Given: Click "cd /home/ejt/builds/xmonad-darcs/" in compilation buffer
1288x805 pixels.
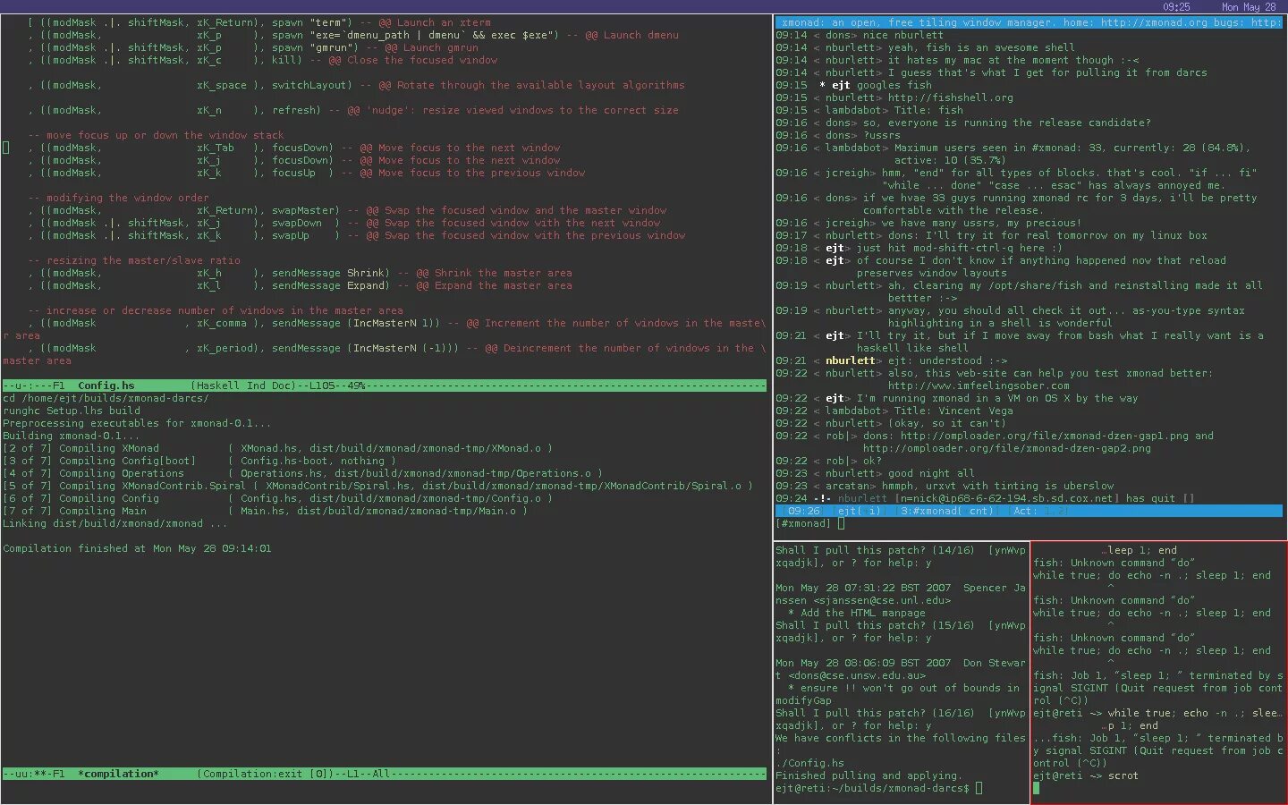Looking at the screenshot, I should coord(106,398).
